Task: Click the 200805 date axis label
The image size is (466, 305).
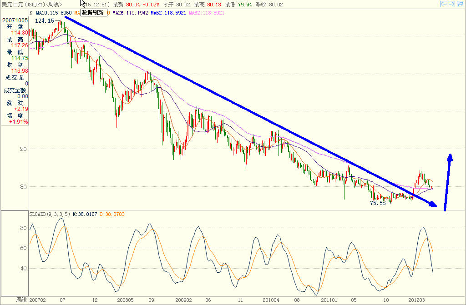Action: (125, 300)
